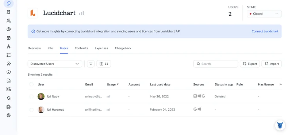Click usage bars icon beside Lucidchart title

[81, 13]
